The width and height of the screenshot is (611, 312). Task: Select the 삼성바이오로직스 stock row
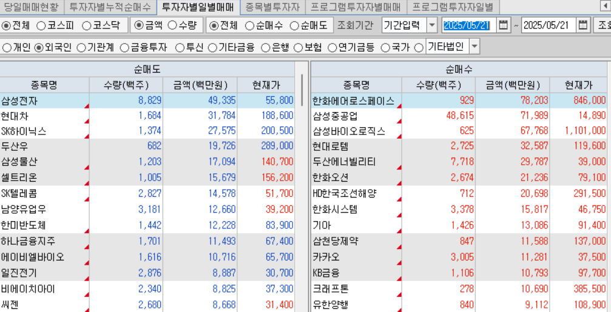[460, 131]
